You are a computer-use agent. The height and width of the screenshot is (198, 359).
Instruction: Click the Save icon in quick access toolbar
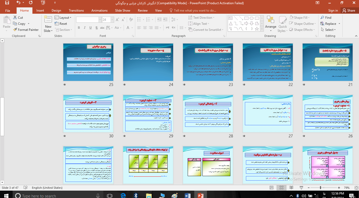coord(7,3)
